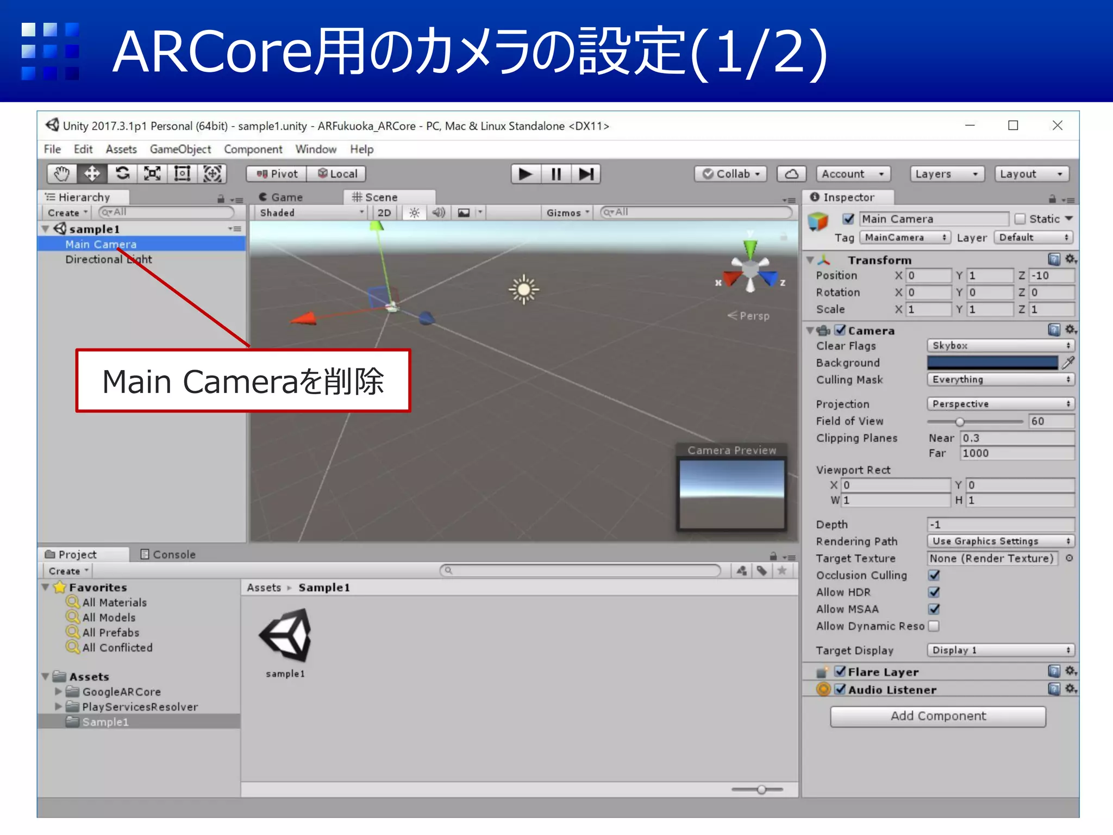Select the Scale tool

(x=152, y=174)
